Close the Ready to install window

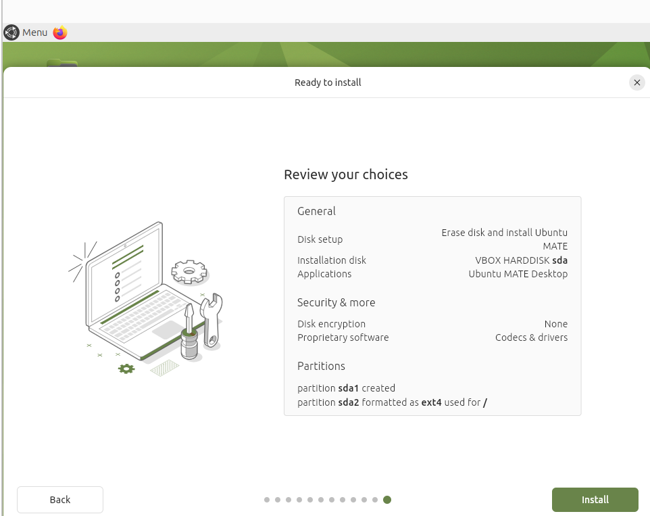(x=636, y=83)
